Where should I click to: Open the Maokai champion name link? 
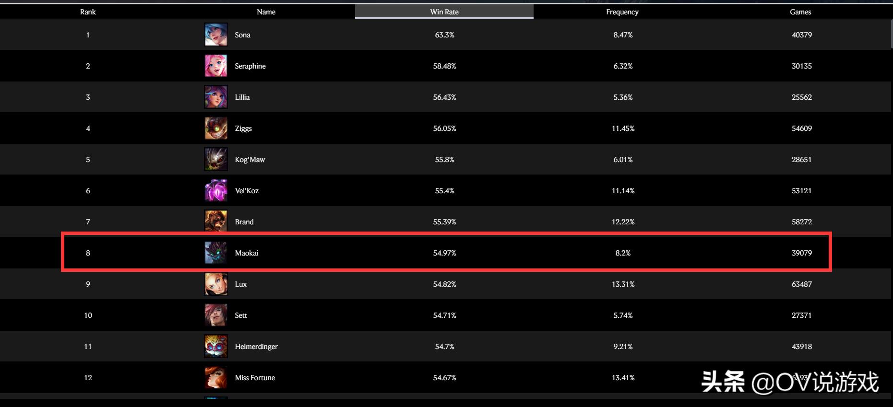[247, 253]
